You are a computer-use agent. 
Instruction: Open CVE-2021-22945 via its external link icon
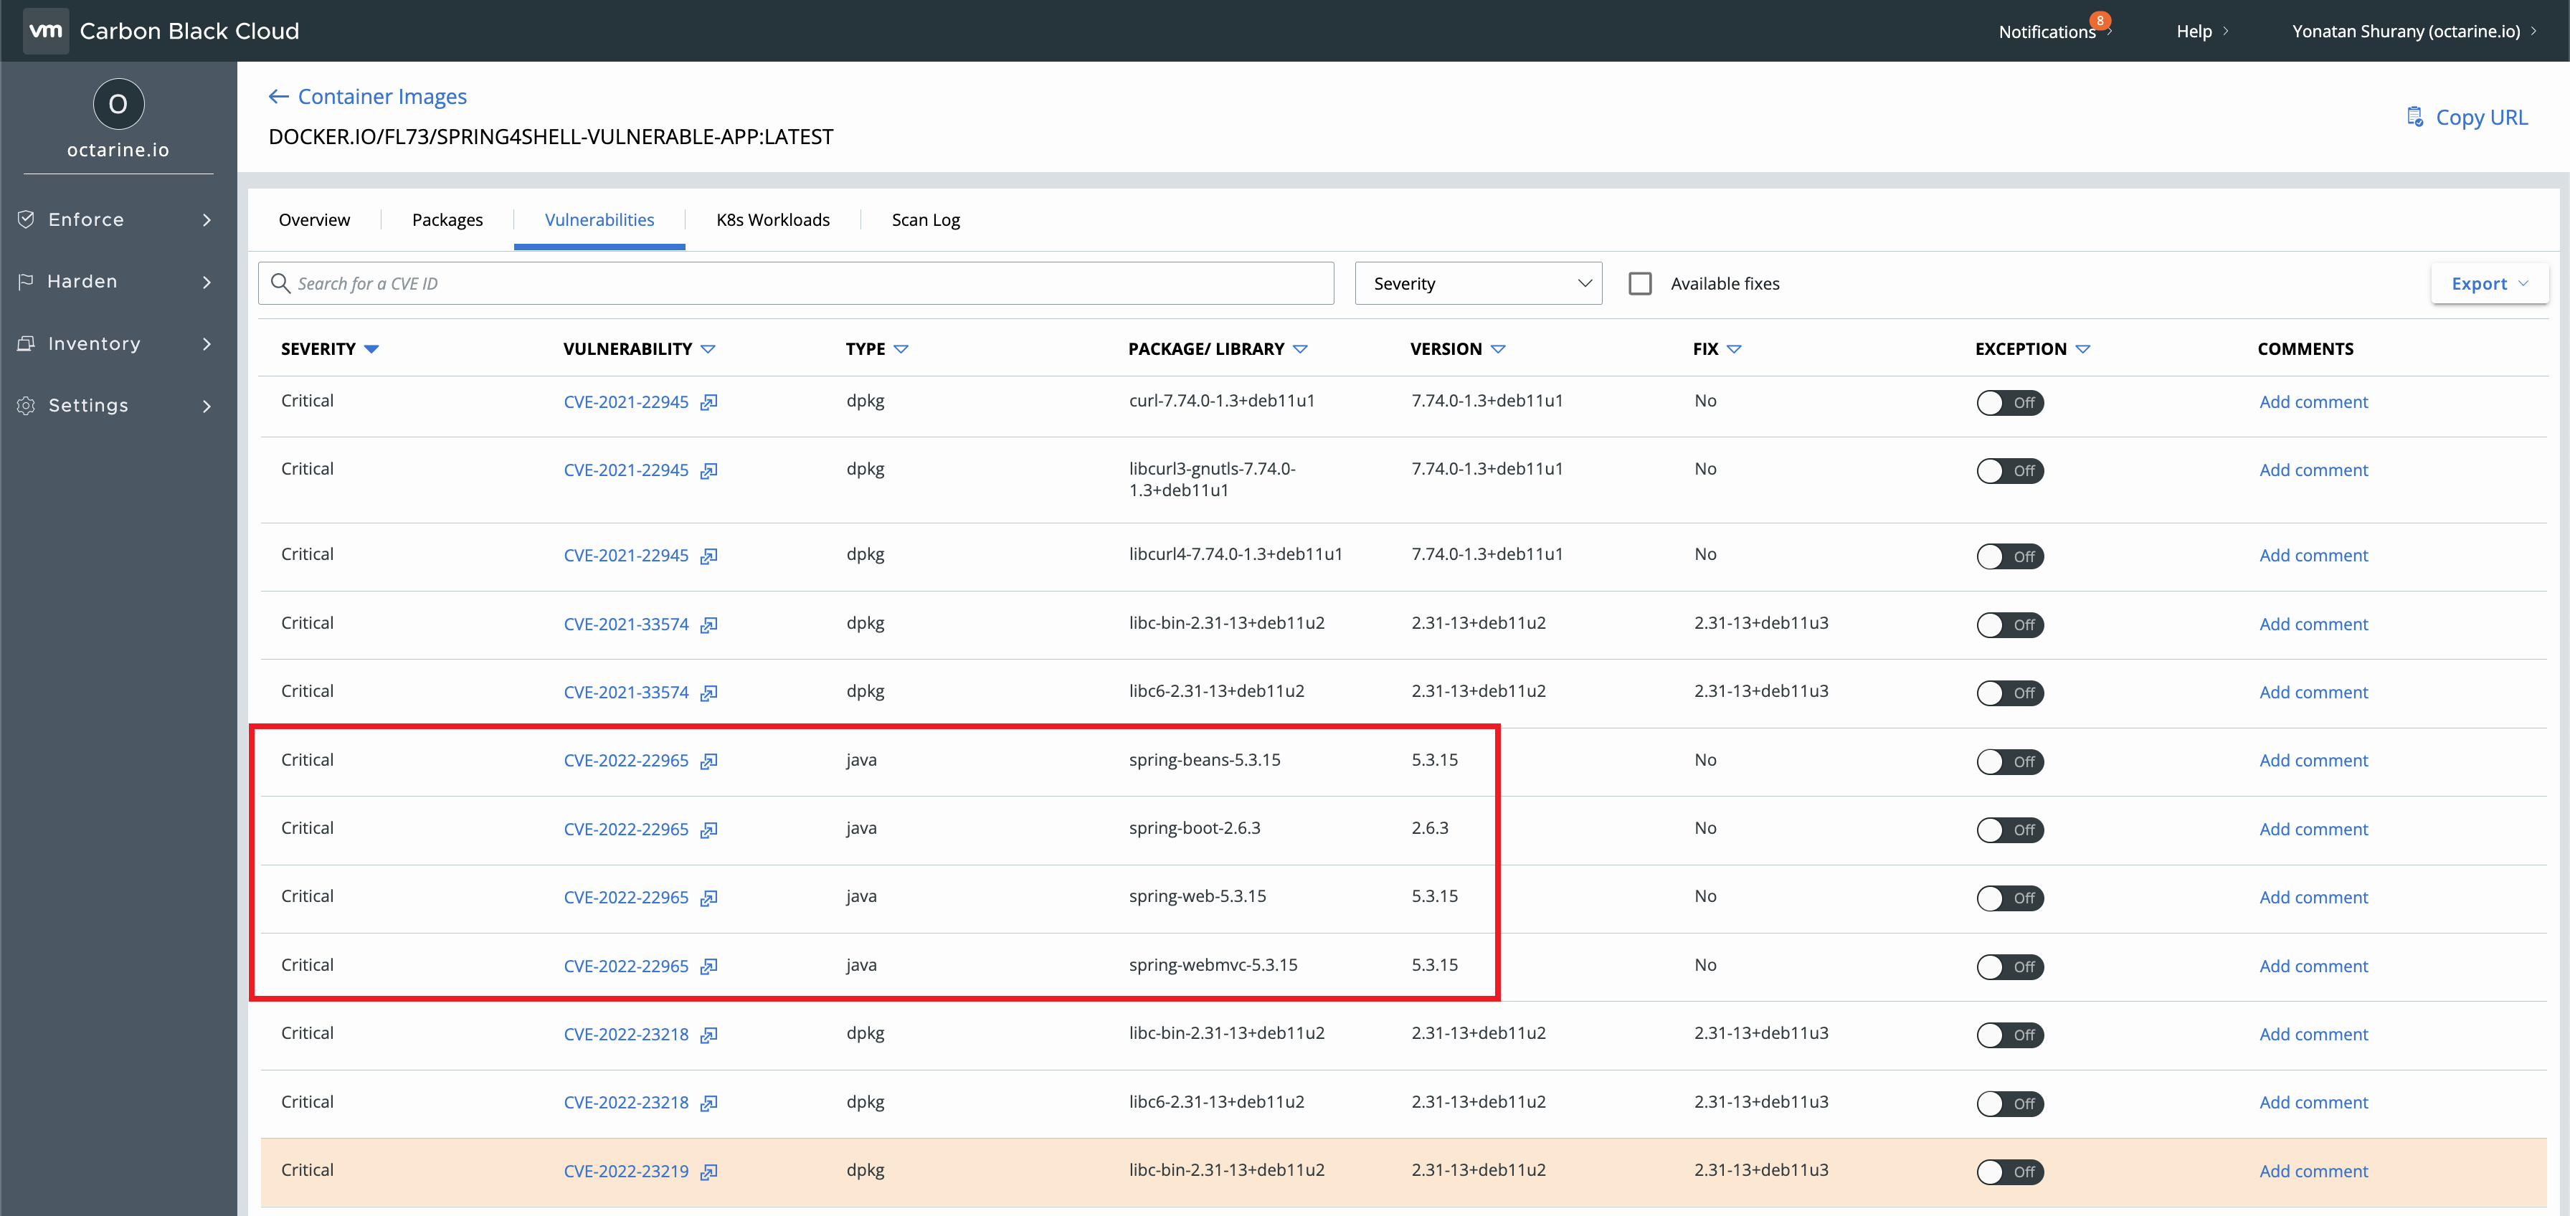708,403
